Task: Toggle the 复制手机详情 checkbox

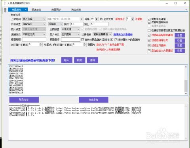Action: point(149,19)
